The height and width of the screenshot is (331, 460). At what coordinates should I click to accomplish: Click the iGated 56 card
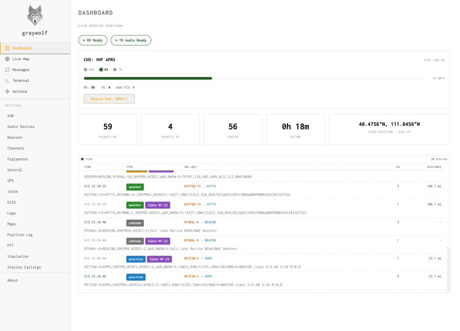pyautogui.click(x=233, y=130)
